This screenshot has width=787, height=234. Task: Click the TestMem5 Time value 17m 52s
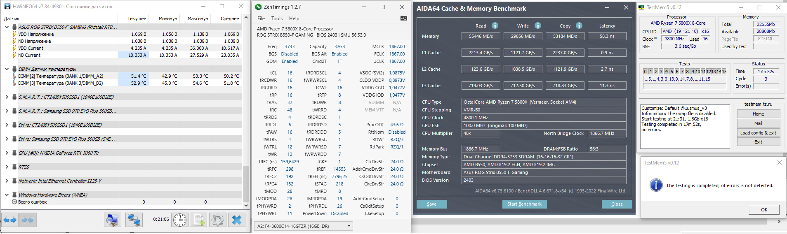766,71
